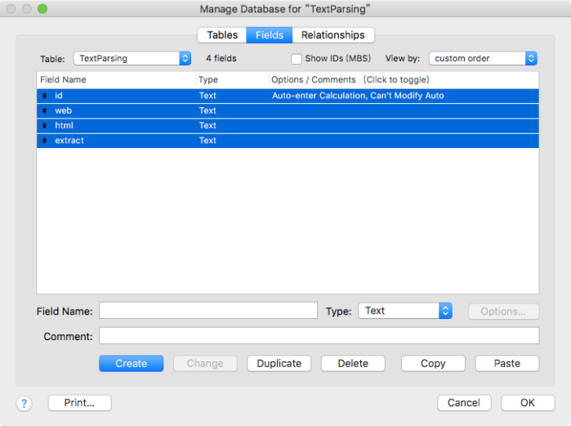Switch to the Relationships tab

(332, 35)
